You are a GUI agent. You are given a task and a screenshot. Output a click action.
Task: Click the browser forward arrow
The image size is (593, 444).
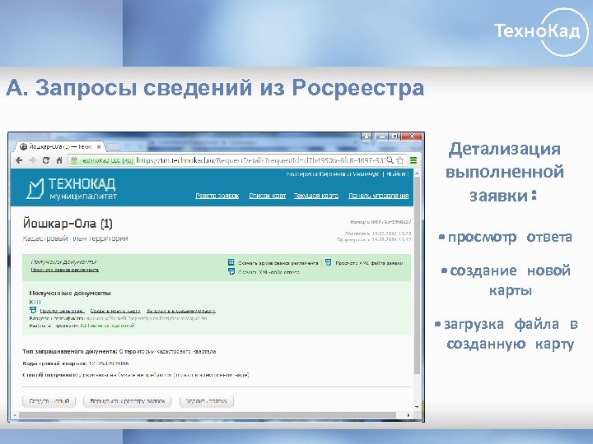pyautogui.click(x=32, y=160)
